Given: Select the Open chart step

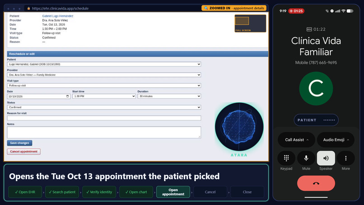Looking at the screenshot, I should pyautogui.click(x=136, y=192).
